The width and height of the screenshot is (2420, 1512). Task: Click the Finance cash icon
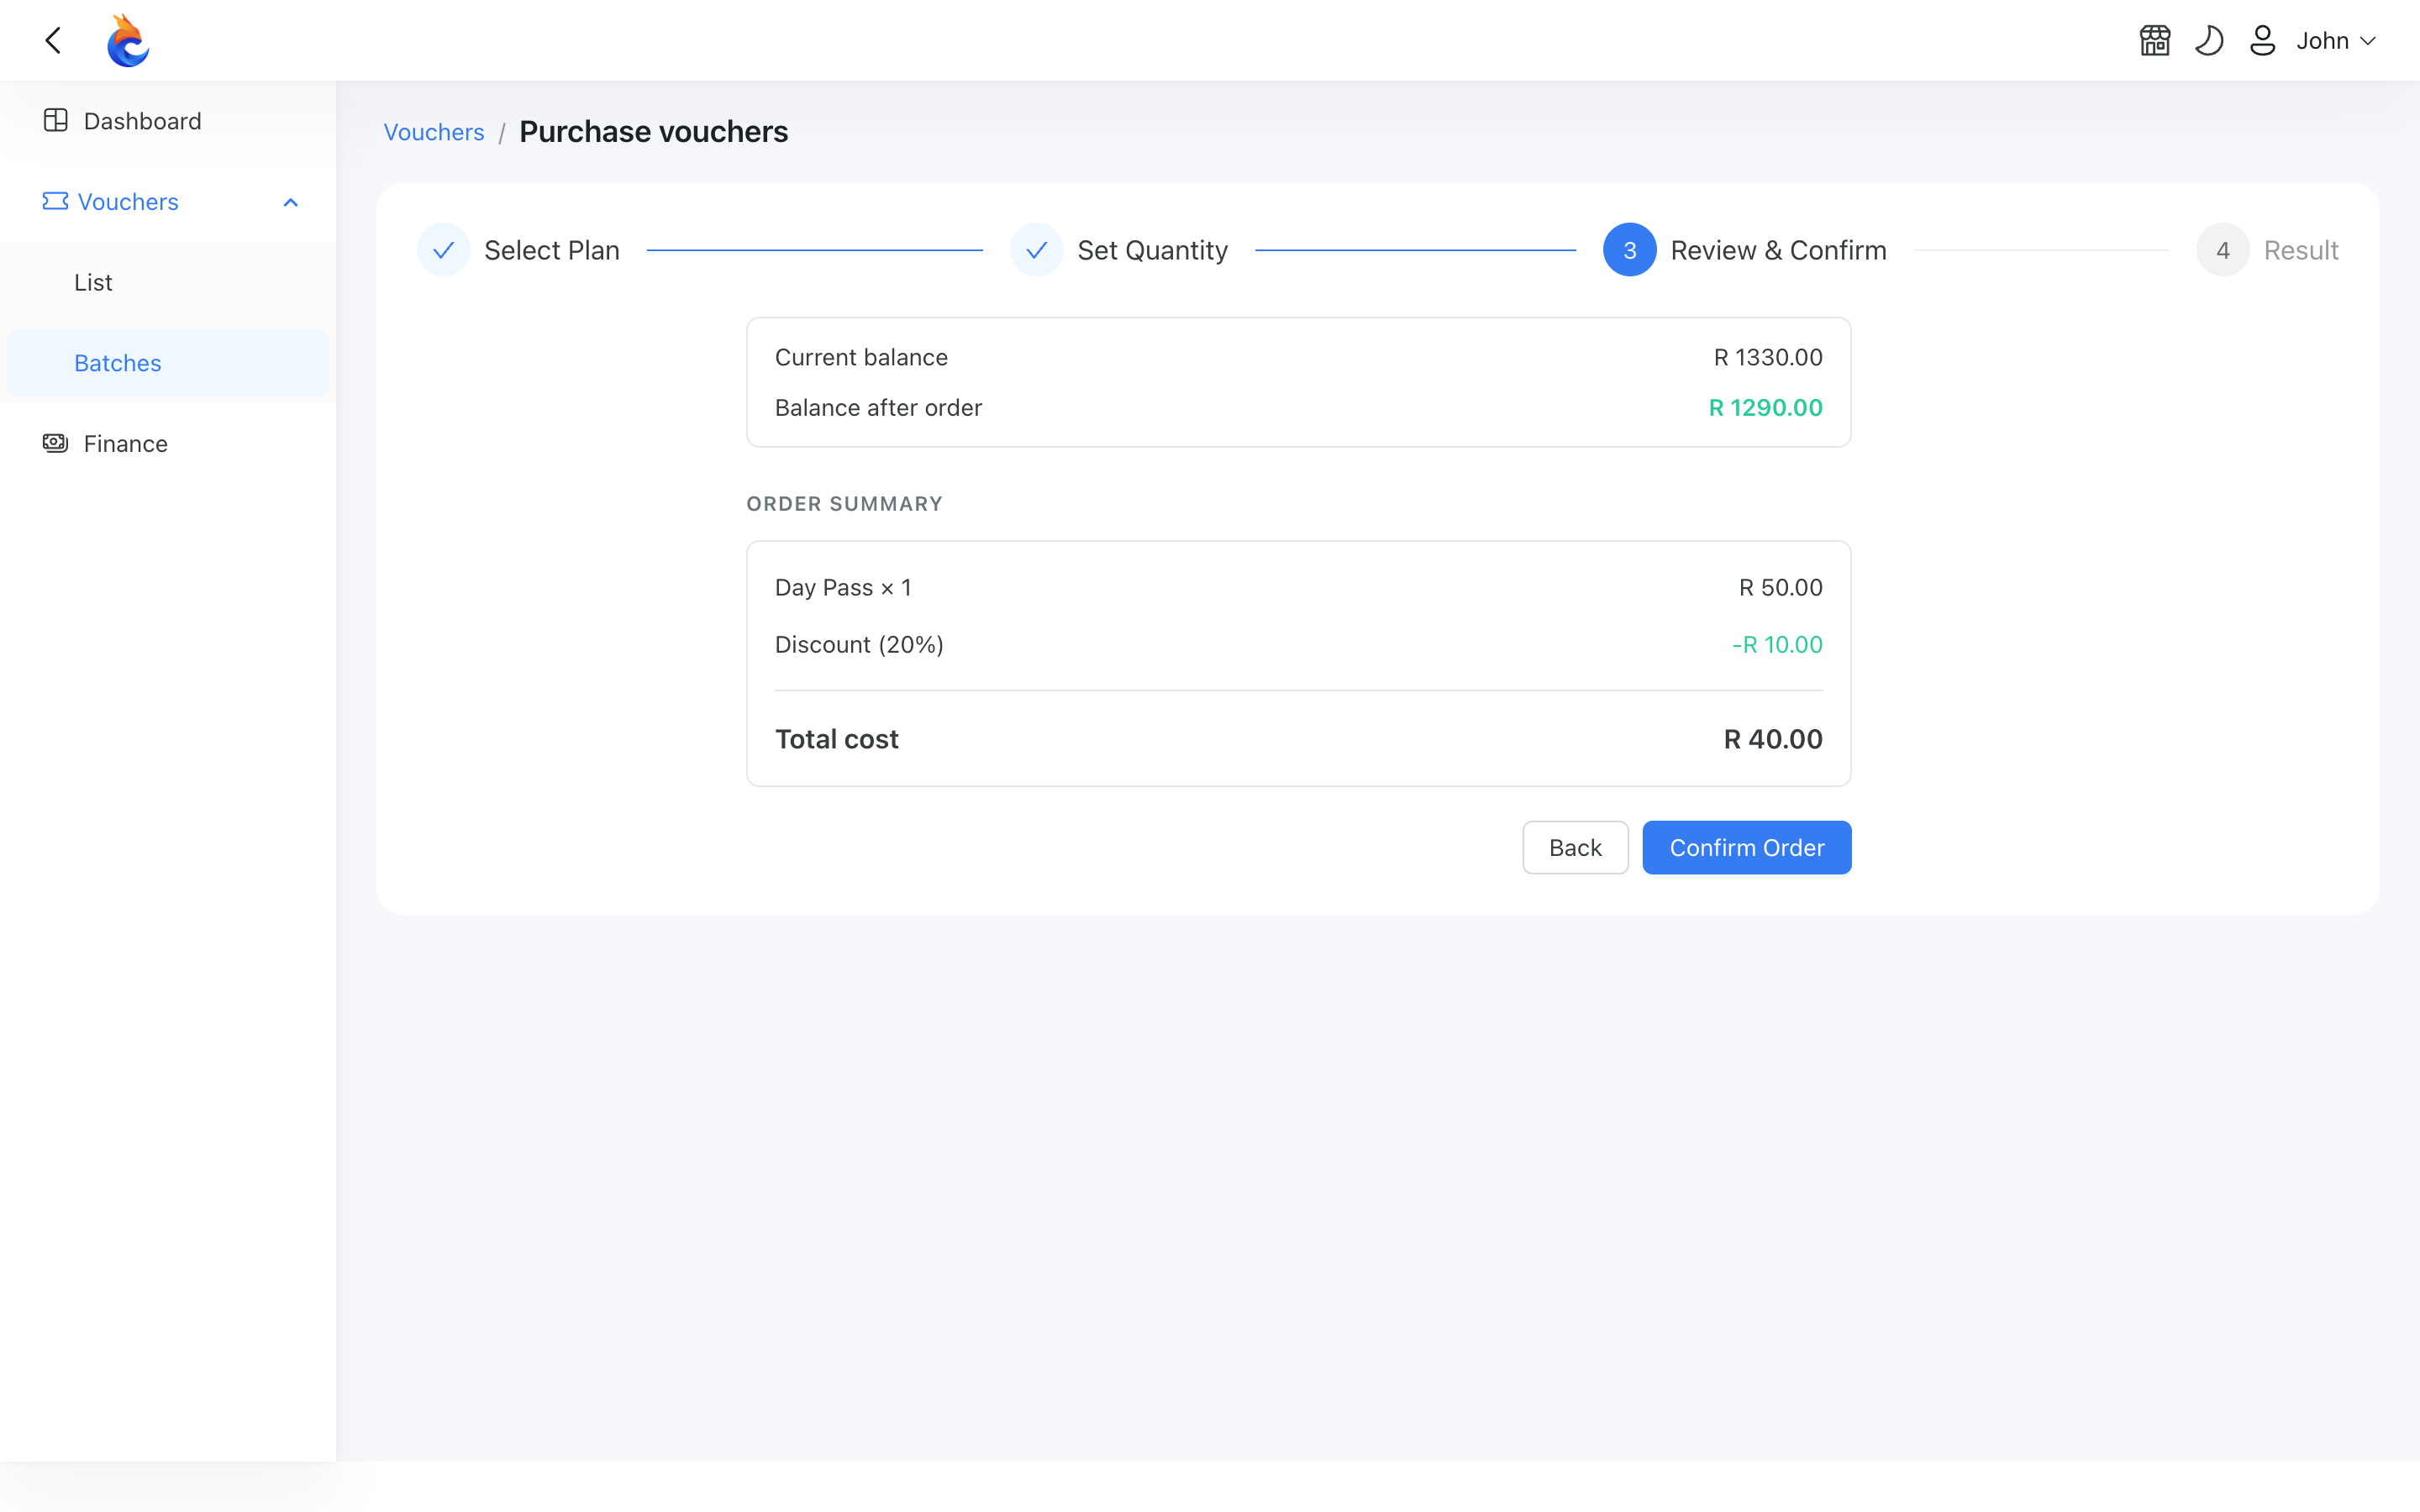click(x=56, y=443)
